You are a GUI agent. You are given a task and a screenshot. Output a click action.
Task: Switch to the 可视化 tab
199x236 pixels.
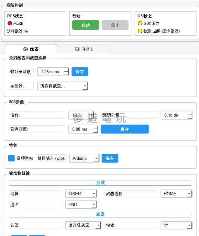pos(84,49)
